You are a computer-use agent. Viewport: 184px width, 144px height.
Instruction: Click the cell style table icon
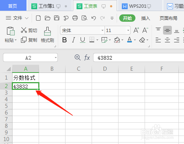pyautogui.click(x=105, y=40)
